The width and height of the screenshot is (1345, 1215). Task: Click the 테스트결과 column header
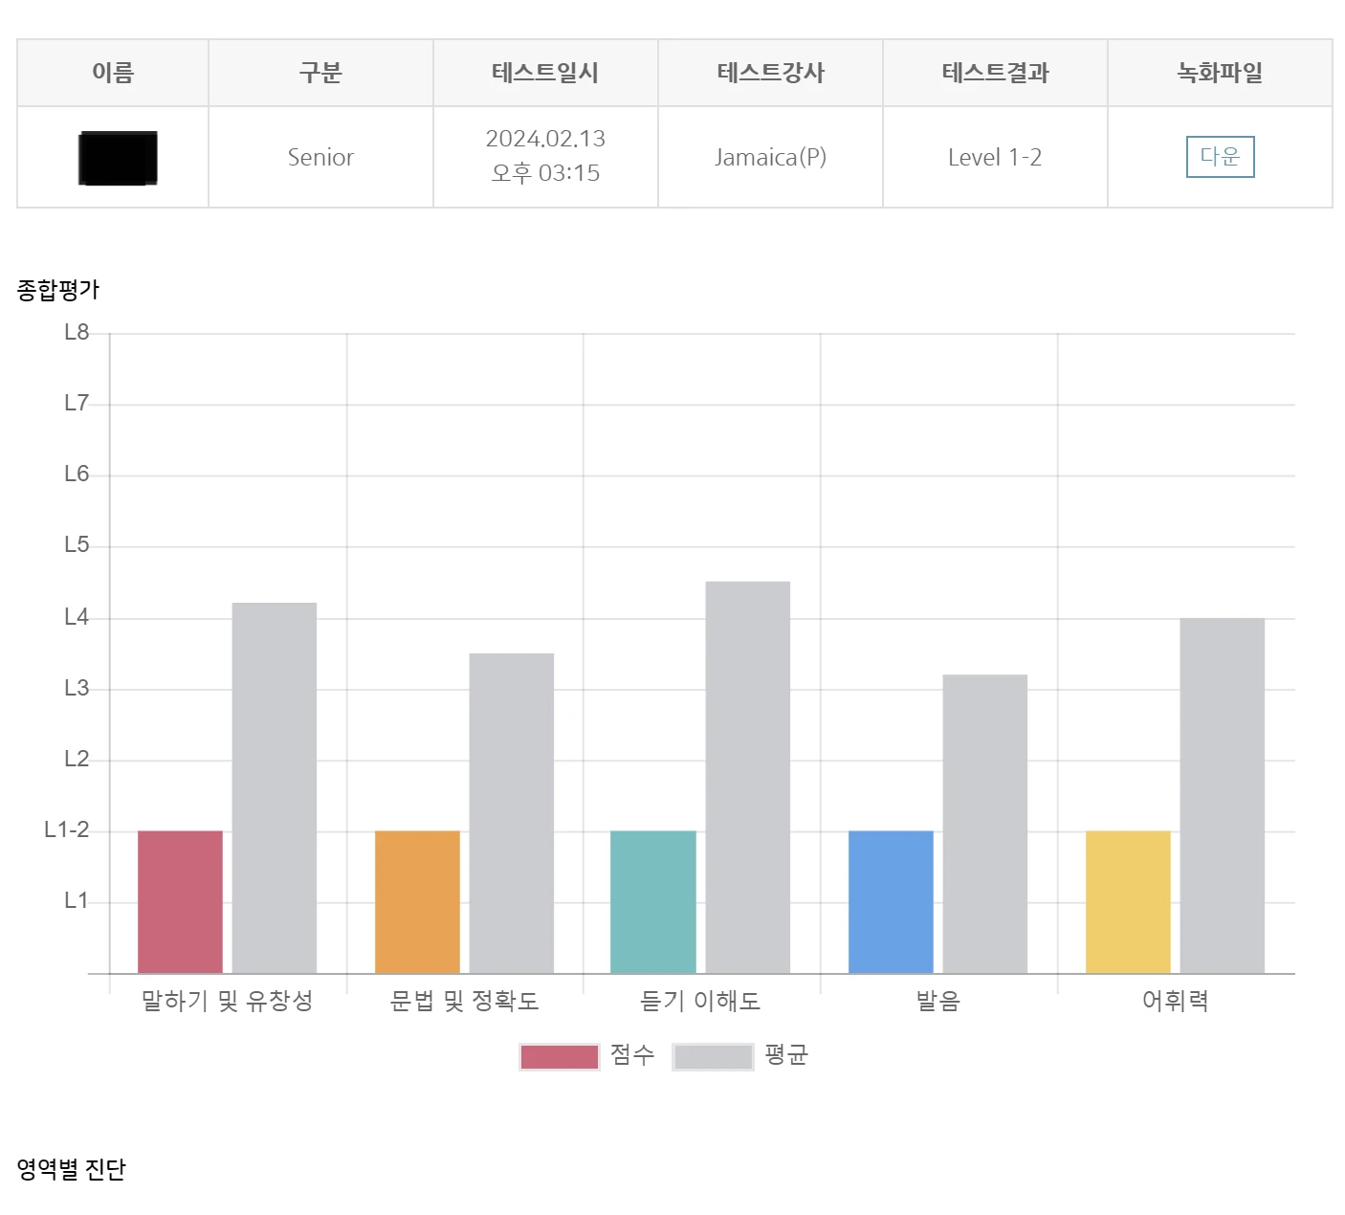coord(995,72)
